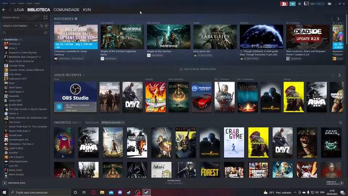Go back with the left arrow
This screenshot has width=348, height=196.
pyautogui.click(x=4, y=10)
